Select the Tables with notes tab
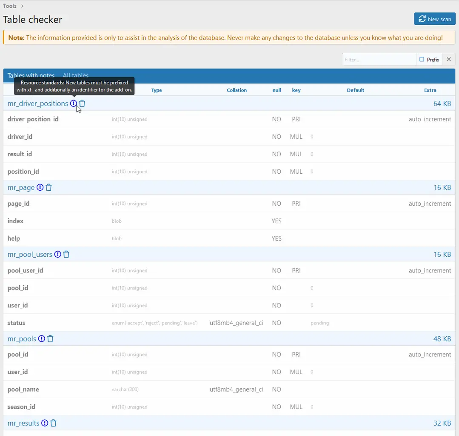Viewport: 459px width, 436px height. [31, 76]
